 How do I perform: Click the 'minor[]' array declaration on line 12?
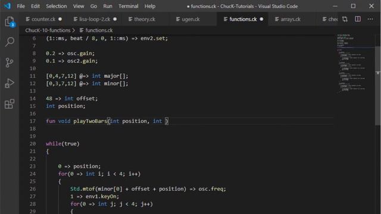pyautogui.click(x=115, y=83)
